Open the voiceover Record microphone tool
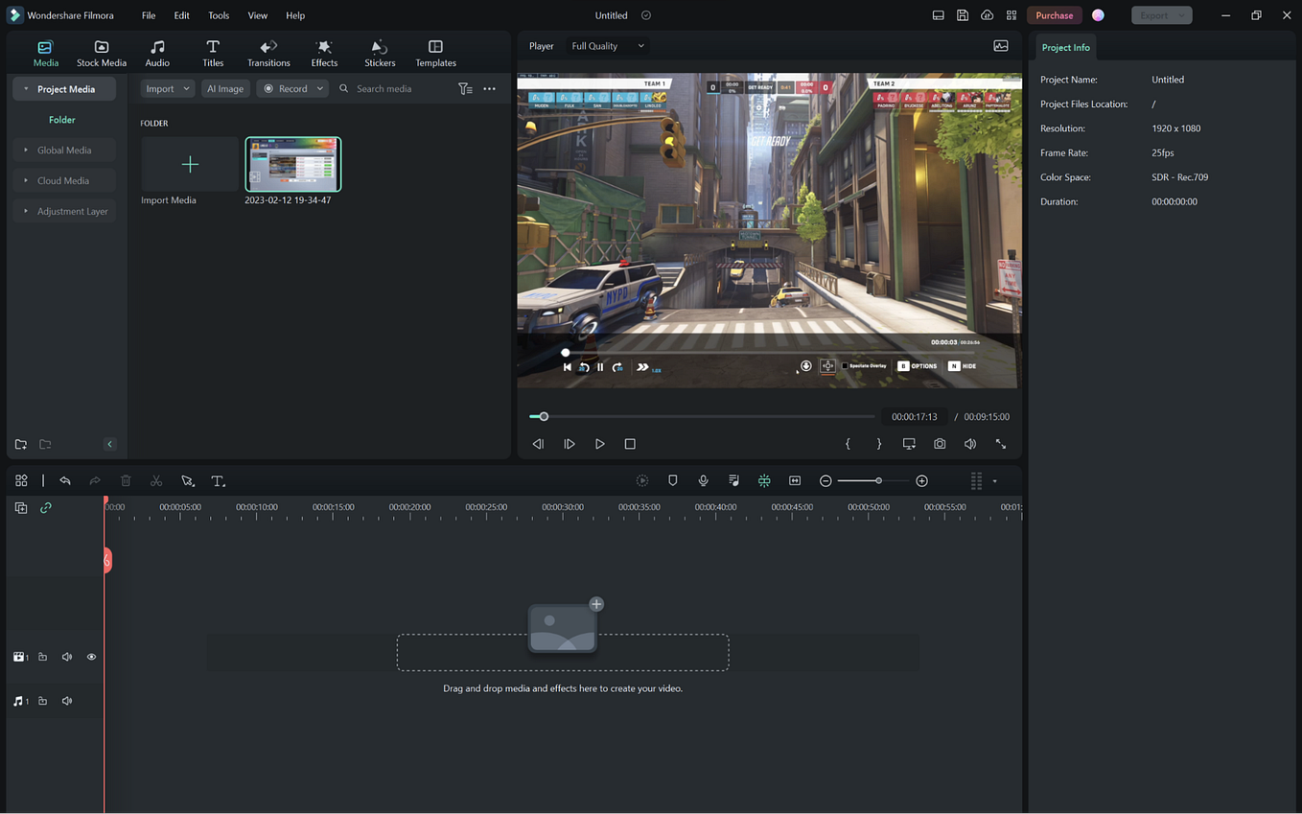 [703, 480]
